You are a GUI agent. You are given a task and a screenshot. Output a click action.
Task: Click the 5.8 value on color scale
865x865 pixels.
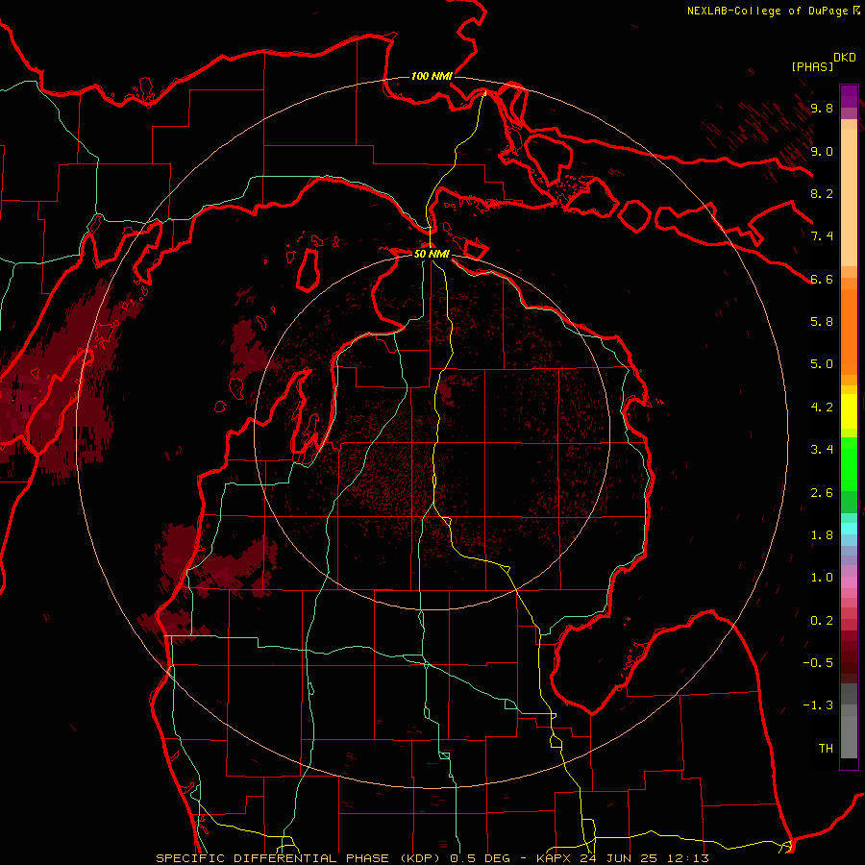point(822,322)
